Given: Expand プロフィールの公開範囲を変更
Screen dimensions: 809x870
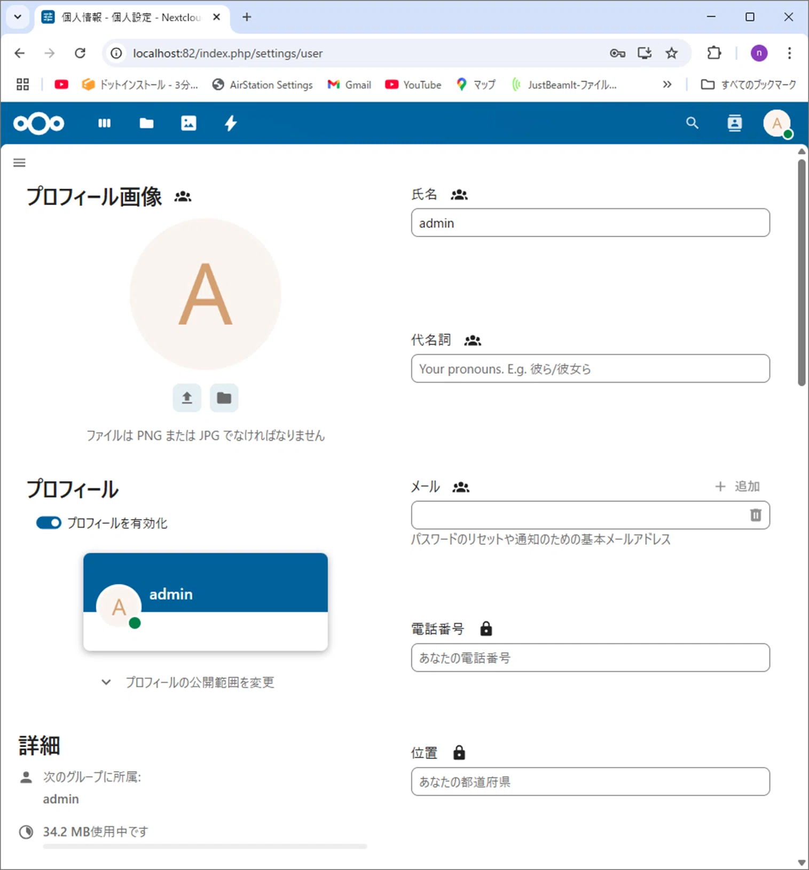Looking at the screenshot, I should 187,682.
